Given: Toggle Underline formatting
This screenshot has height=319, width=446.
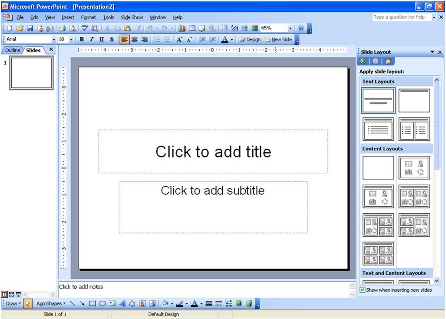Looking at the screenshot, I should pyautogui.click(x=102, y=39).
